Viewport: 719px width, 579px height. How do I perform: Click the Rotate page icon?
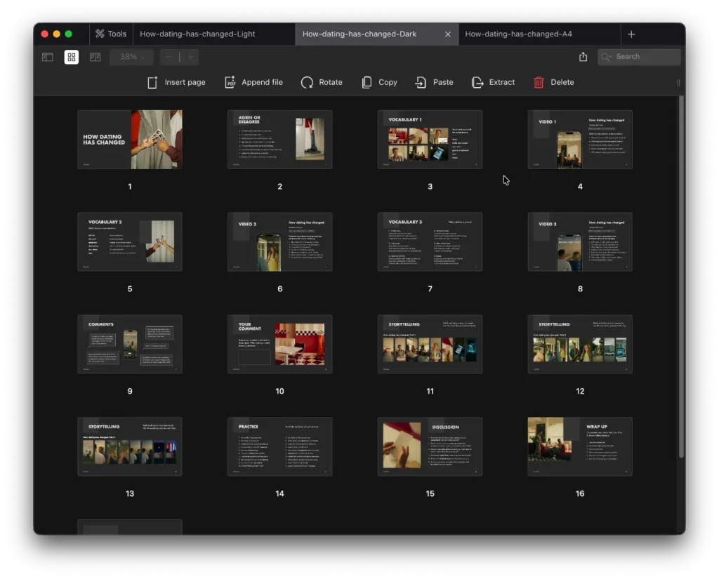[322, 82]
